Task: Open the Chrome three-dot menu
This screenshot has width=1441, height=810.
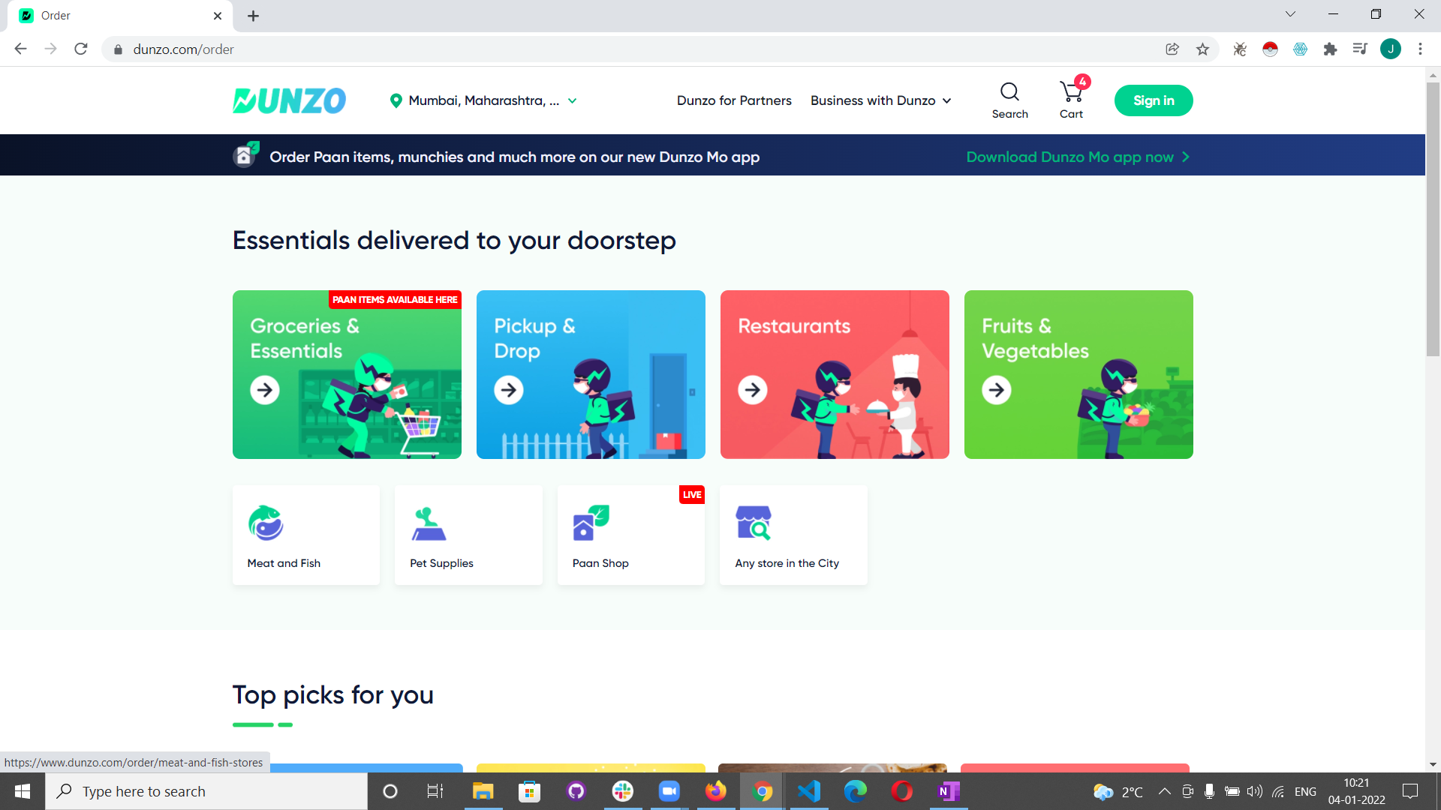Action: click(x=1420, y=49)
